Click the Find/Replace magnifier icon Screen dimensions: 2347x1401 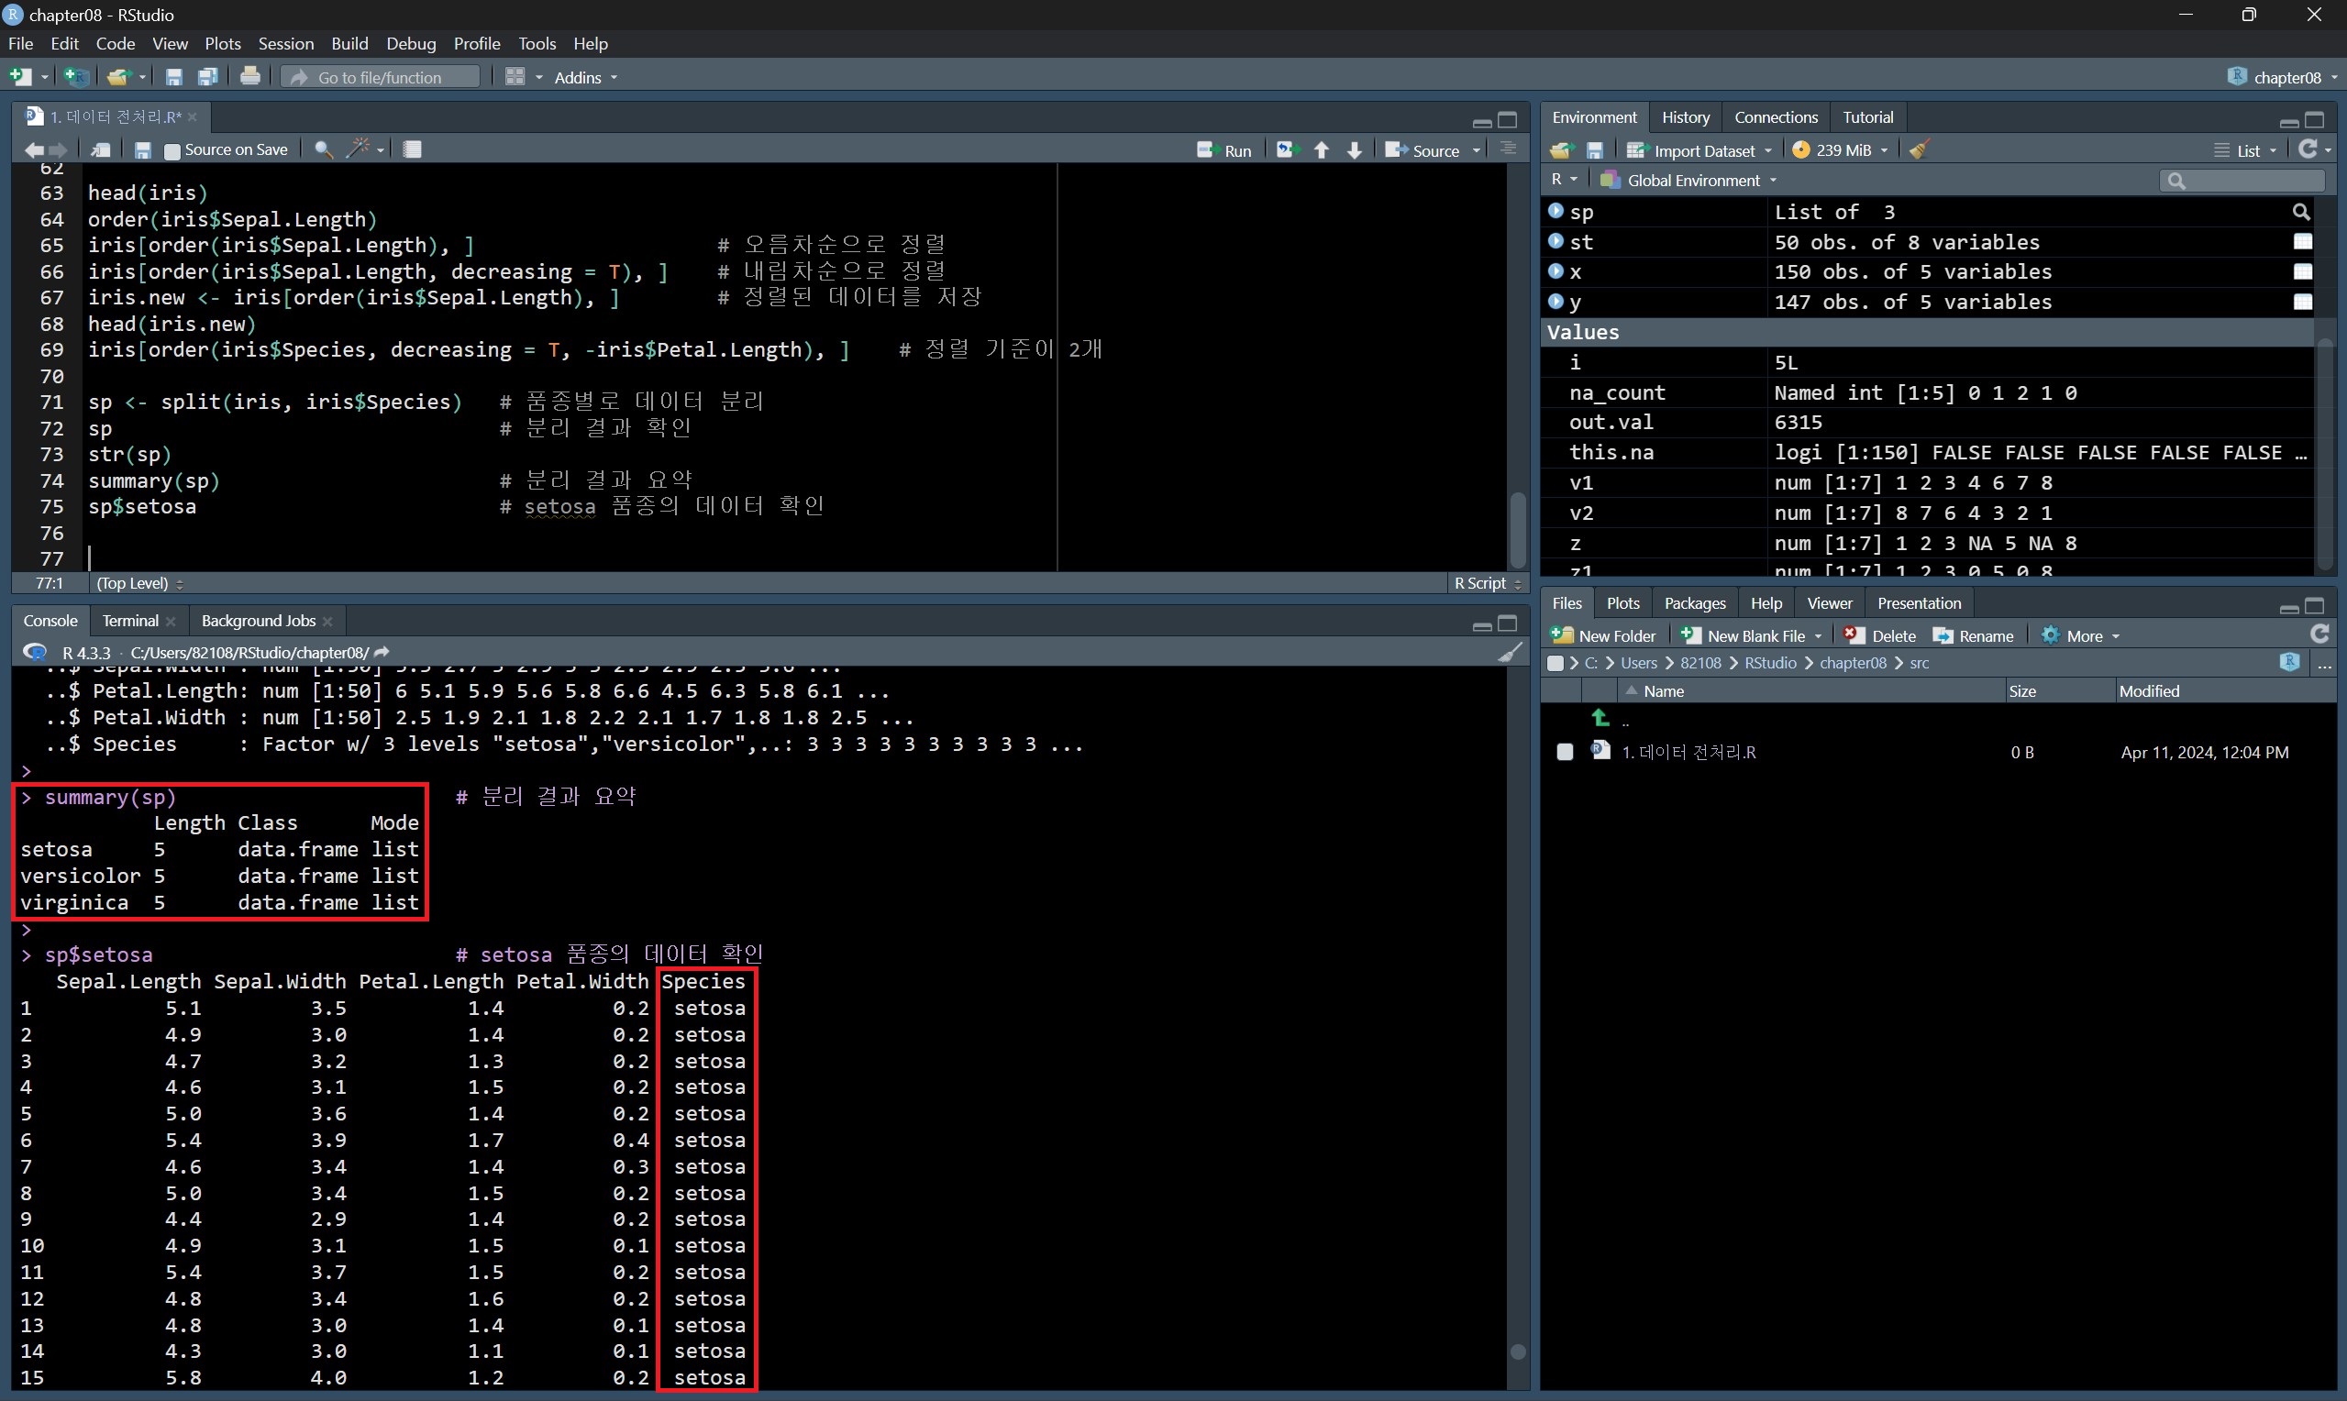coord(323,149)
